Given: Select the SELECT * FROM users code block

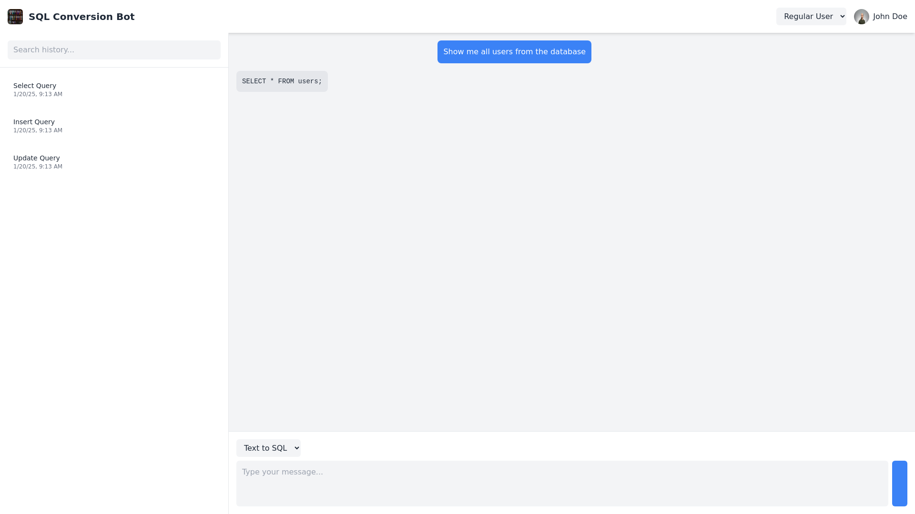Looking at the screenshot, I should pyautogui.click(x=282, y=81).
